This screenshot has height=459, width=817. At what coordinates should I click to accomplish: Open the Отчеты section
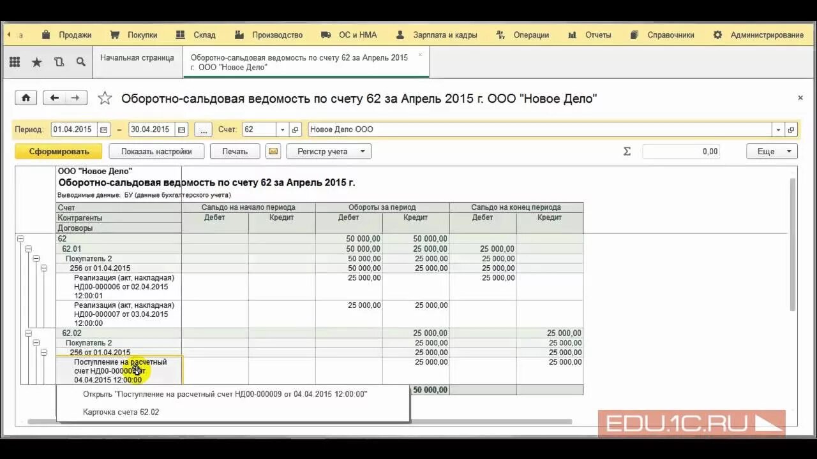pos(590,35)
